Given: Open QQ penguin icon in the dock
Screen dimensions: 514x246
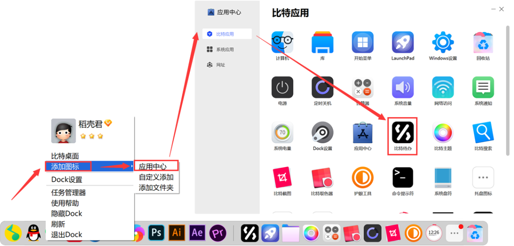Looking at the screenshot, I should [x=33, y=233].
